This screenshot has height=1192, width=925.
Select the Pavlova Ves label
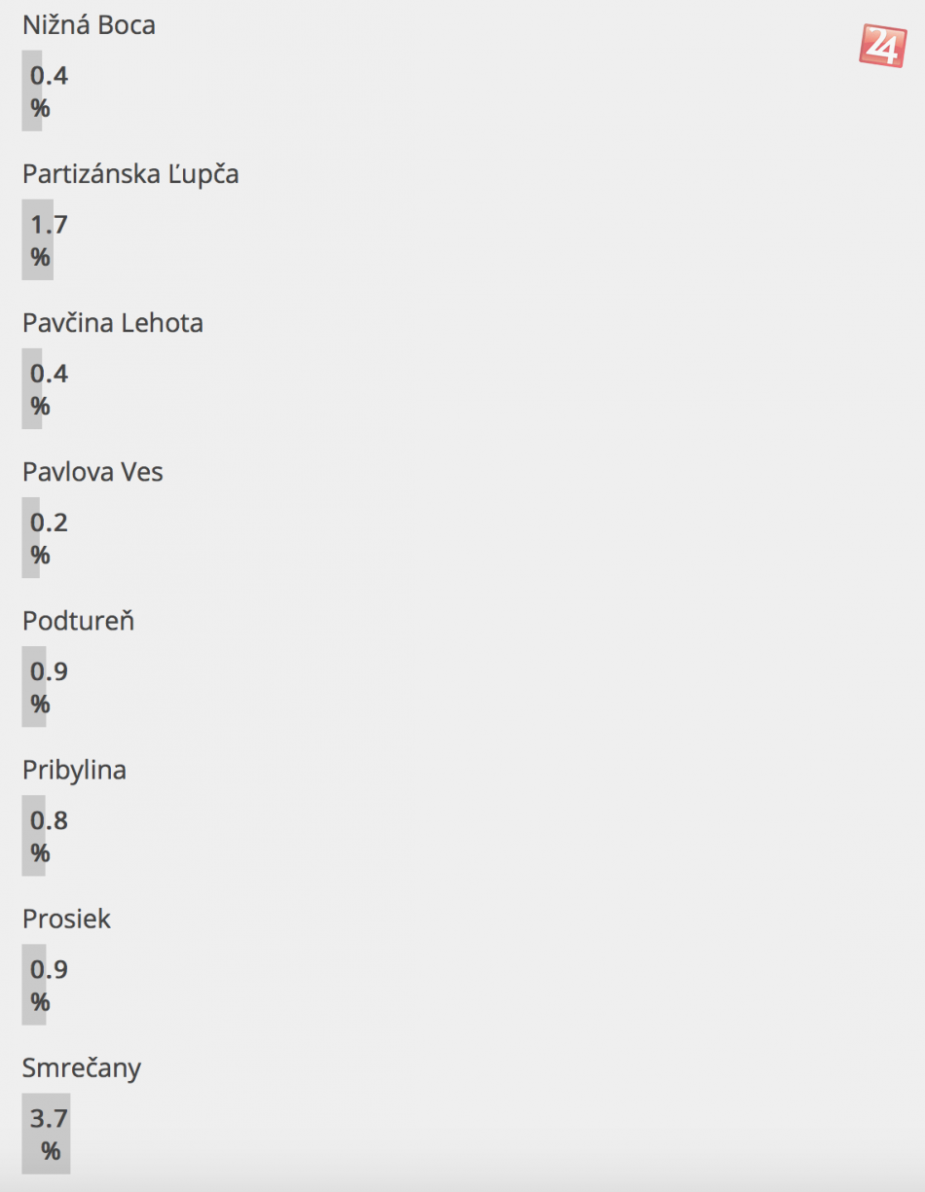(x=92, y=472)
